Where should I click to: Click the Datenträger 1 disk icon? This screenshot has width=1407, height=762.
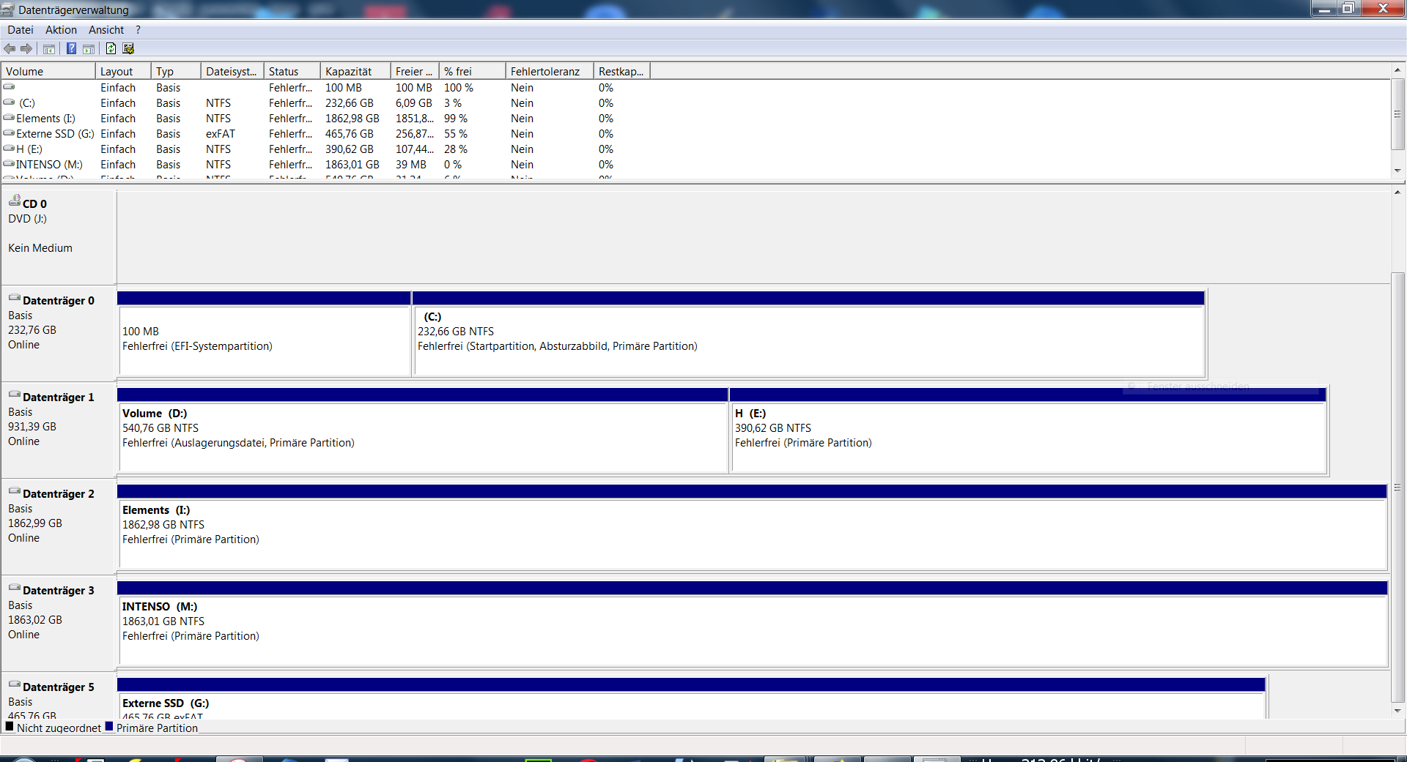coord(15,395)
